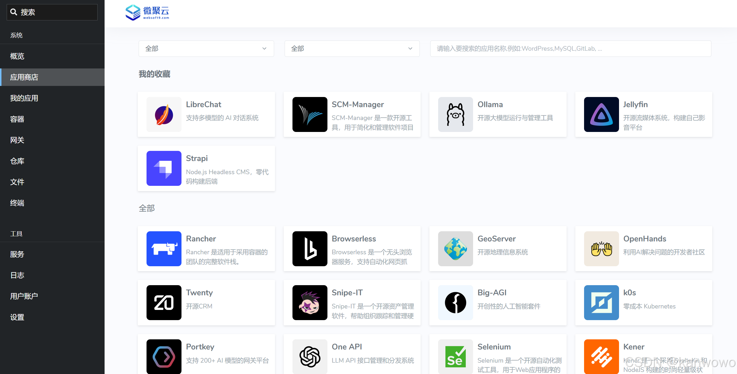Click the sidebar 搜索 search box
Viewport: 737px width, 374px height.
point(52,12)
